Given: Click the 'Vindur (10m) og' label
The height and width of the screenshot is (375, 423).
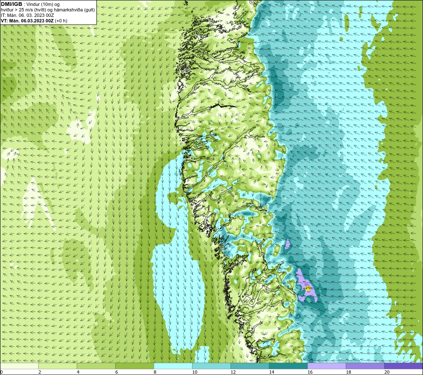Looking at the screenshot, I should [43, 4].
